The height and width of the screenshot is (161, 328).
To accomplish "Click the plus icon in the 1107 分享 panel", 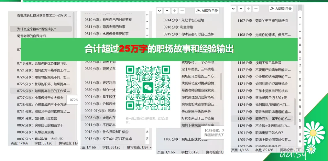I will click(x=248, y=9).
